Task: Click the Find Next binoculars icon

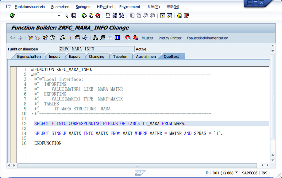Action: coord(122,16)
